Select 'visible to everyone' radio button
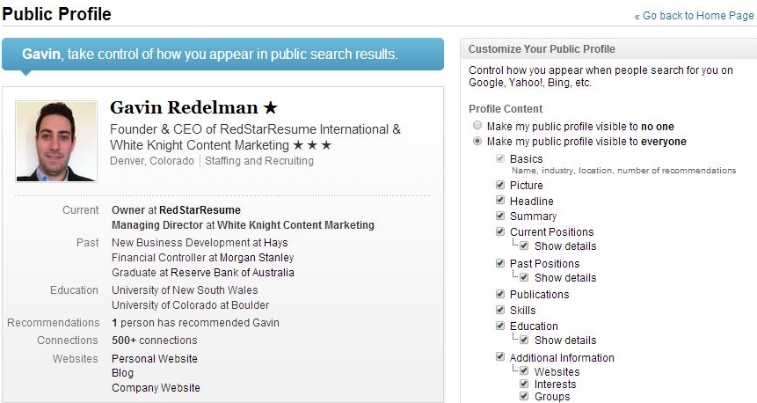The image size is (757, 403). pos(477,141)
